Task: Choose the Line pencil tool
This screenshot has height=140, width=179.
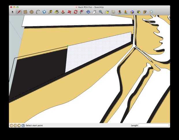Action: 19,12
